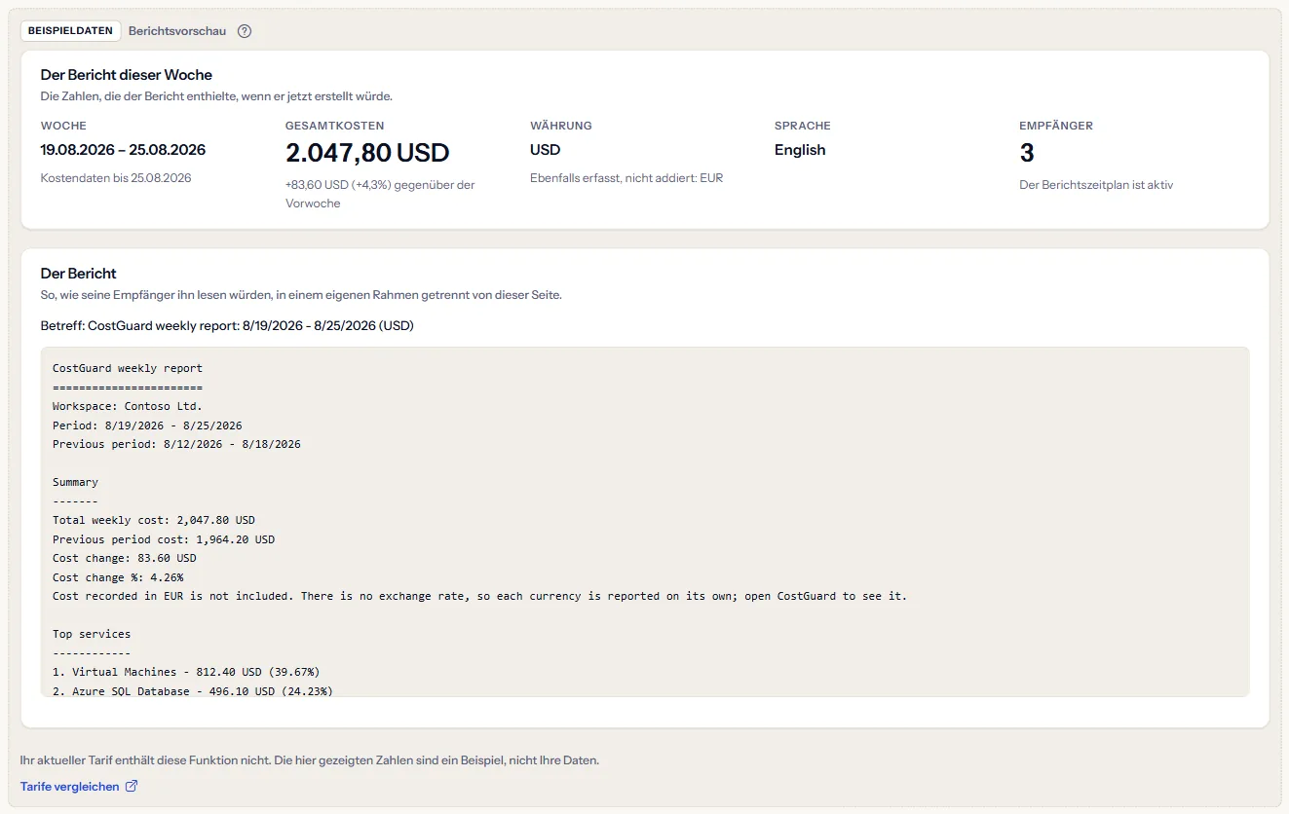Click the heading 'Der Bericht dieser Woche'
This screenshot has height=814, width=1289.
click(x=127, y=75)
